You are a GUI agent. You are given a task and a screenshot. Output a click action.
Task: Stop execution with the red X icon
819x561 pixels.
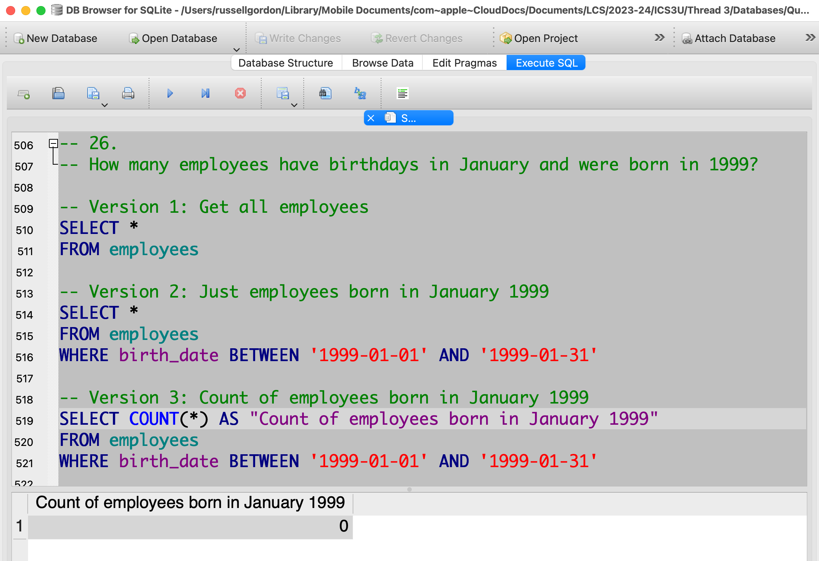pyautogui.click(x=240, y=93)
